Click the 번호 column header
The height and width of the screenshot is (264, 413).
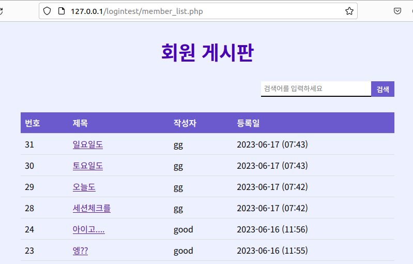point(33,123)
